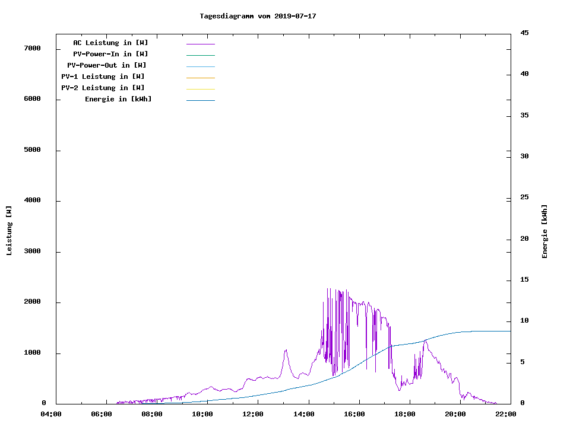Select the PV-1 Leistung legend label

click(x=103, y=77)
